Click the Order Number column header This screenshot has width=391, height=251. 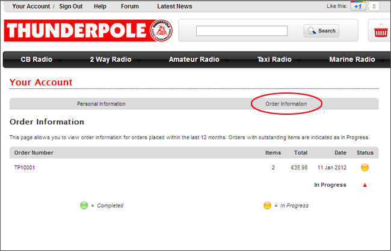tap(34, 153)
